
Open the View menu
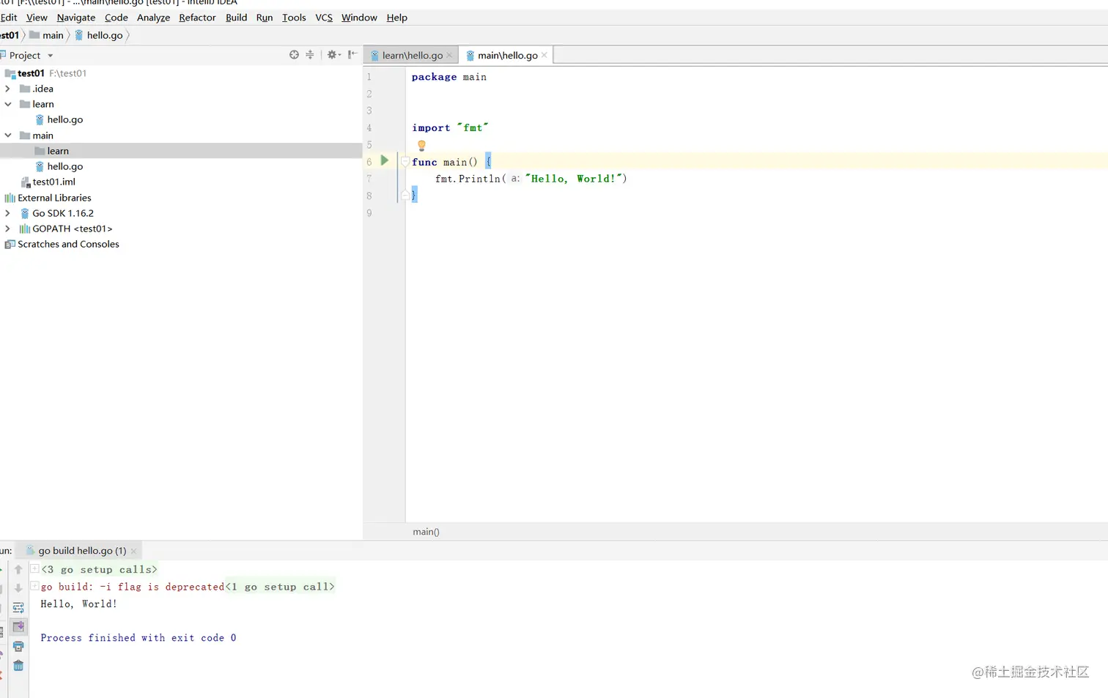pos(37,18)
